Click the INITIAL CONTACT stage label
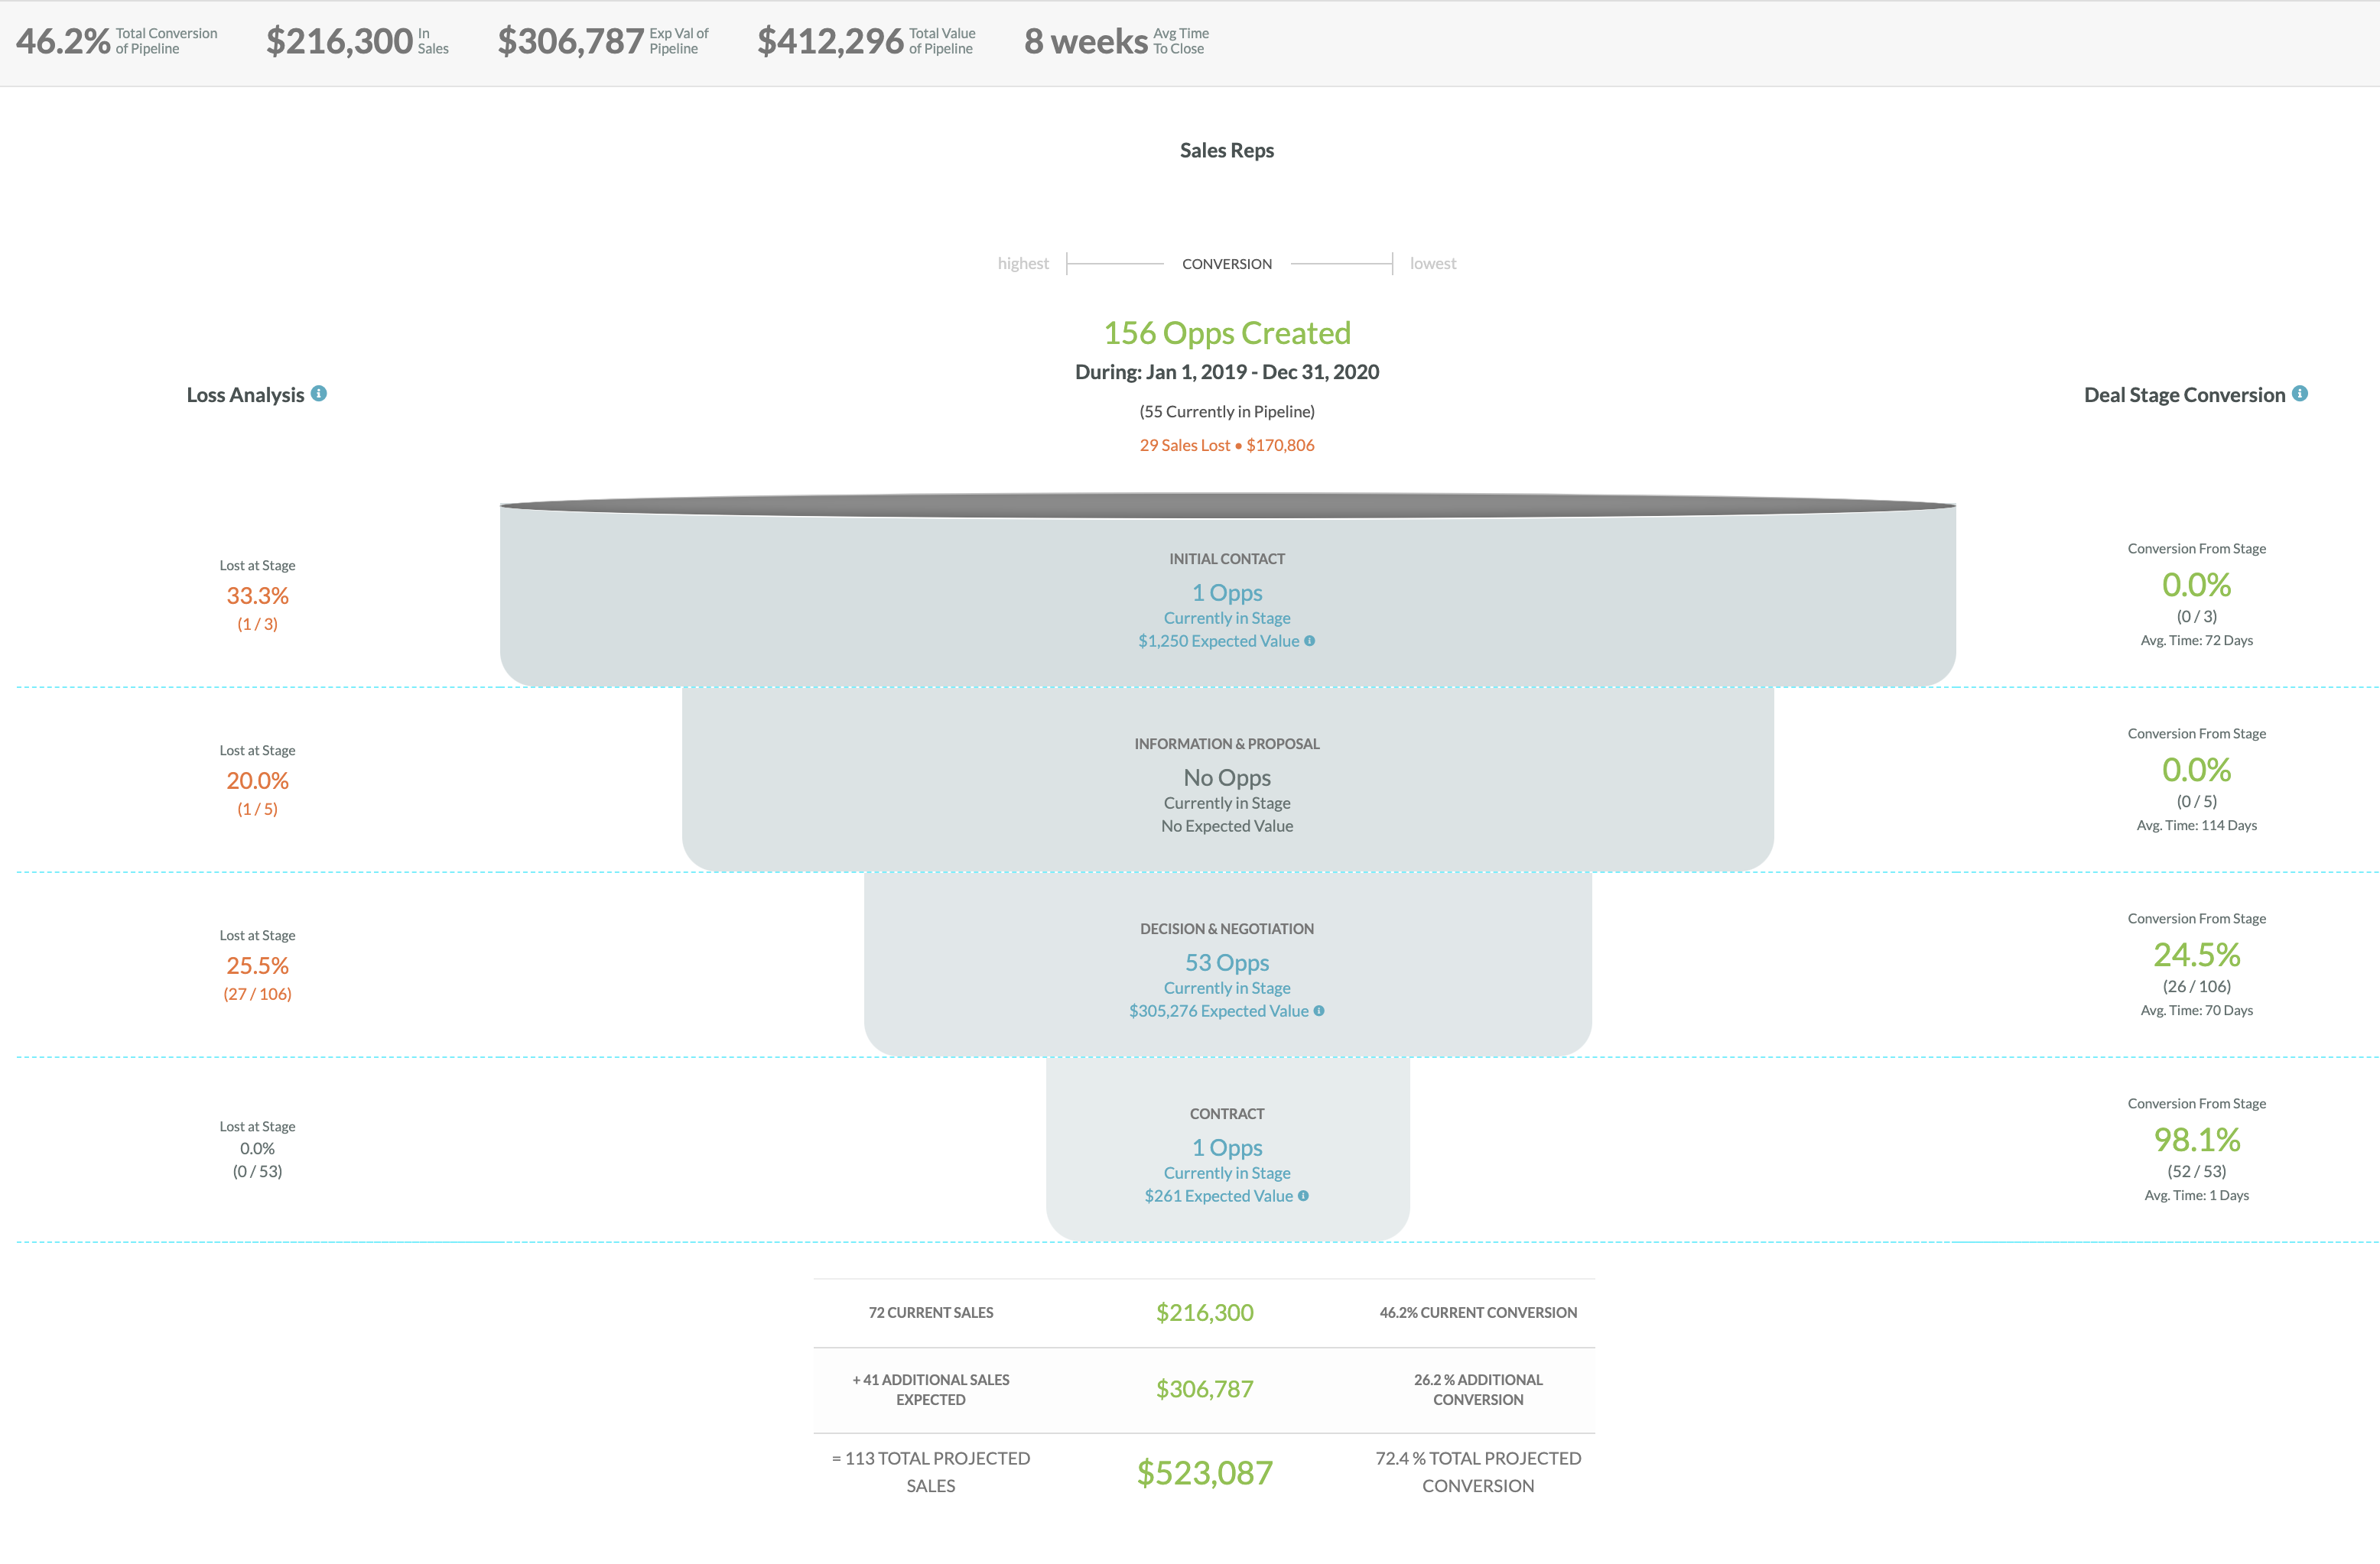Image resolution: width=2380 pixels, height=1564 pixels. 1227,559
